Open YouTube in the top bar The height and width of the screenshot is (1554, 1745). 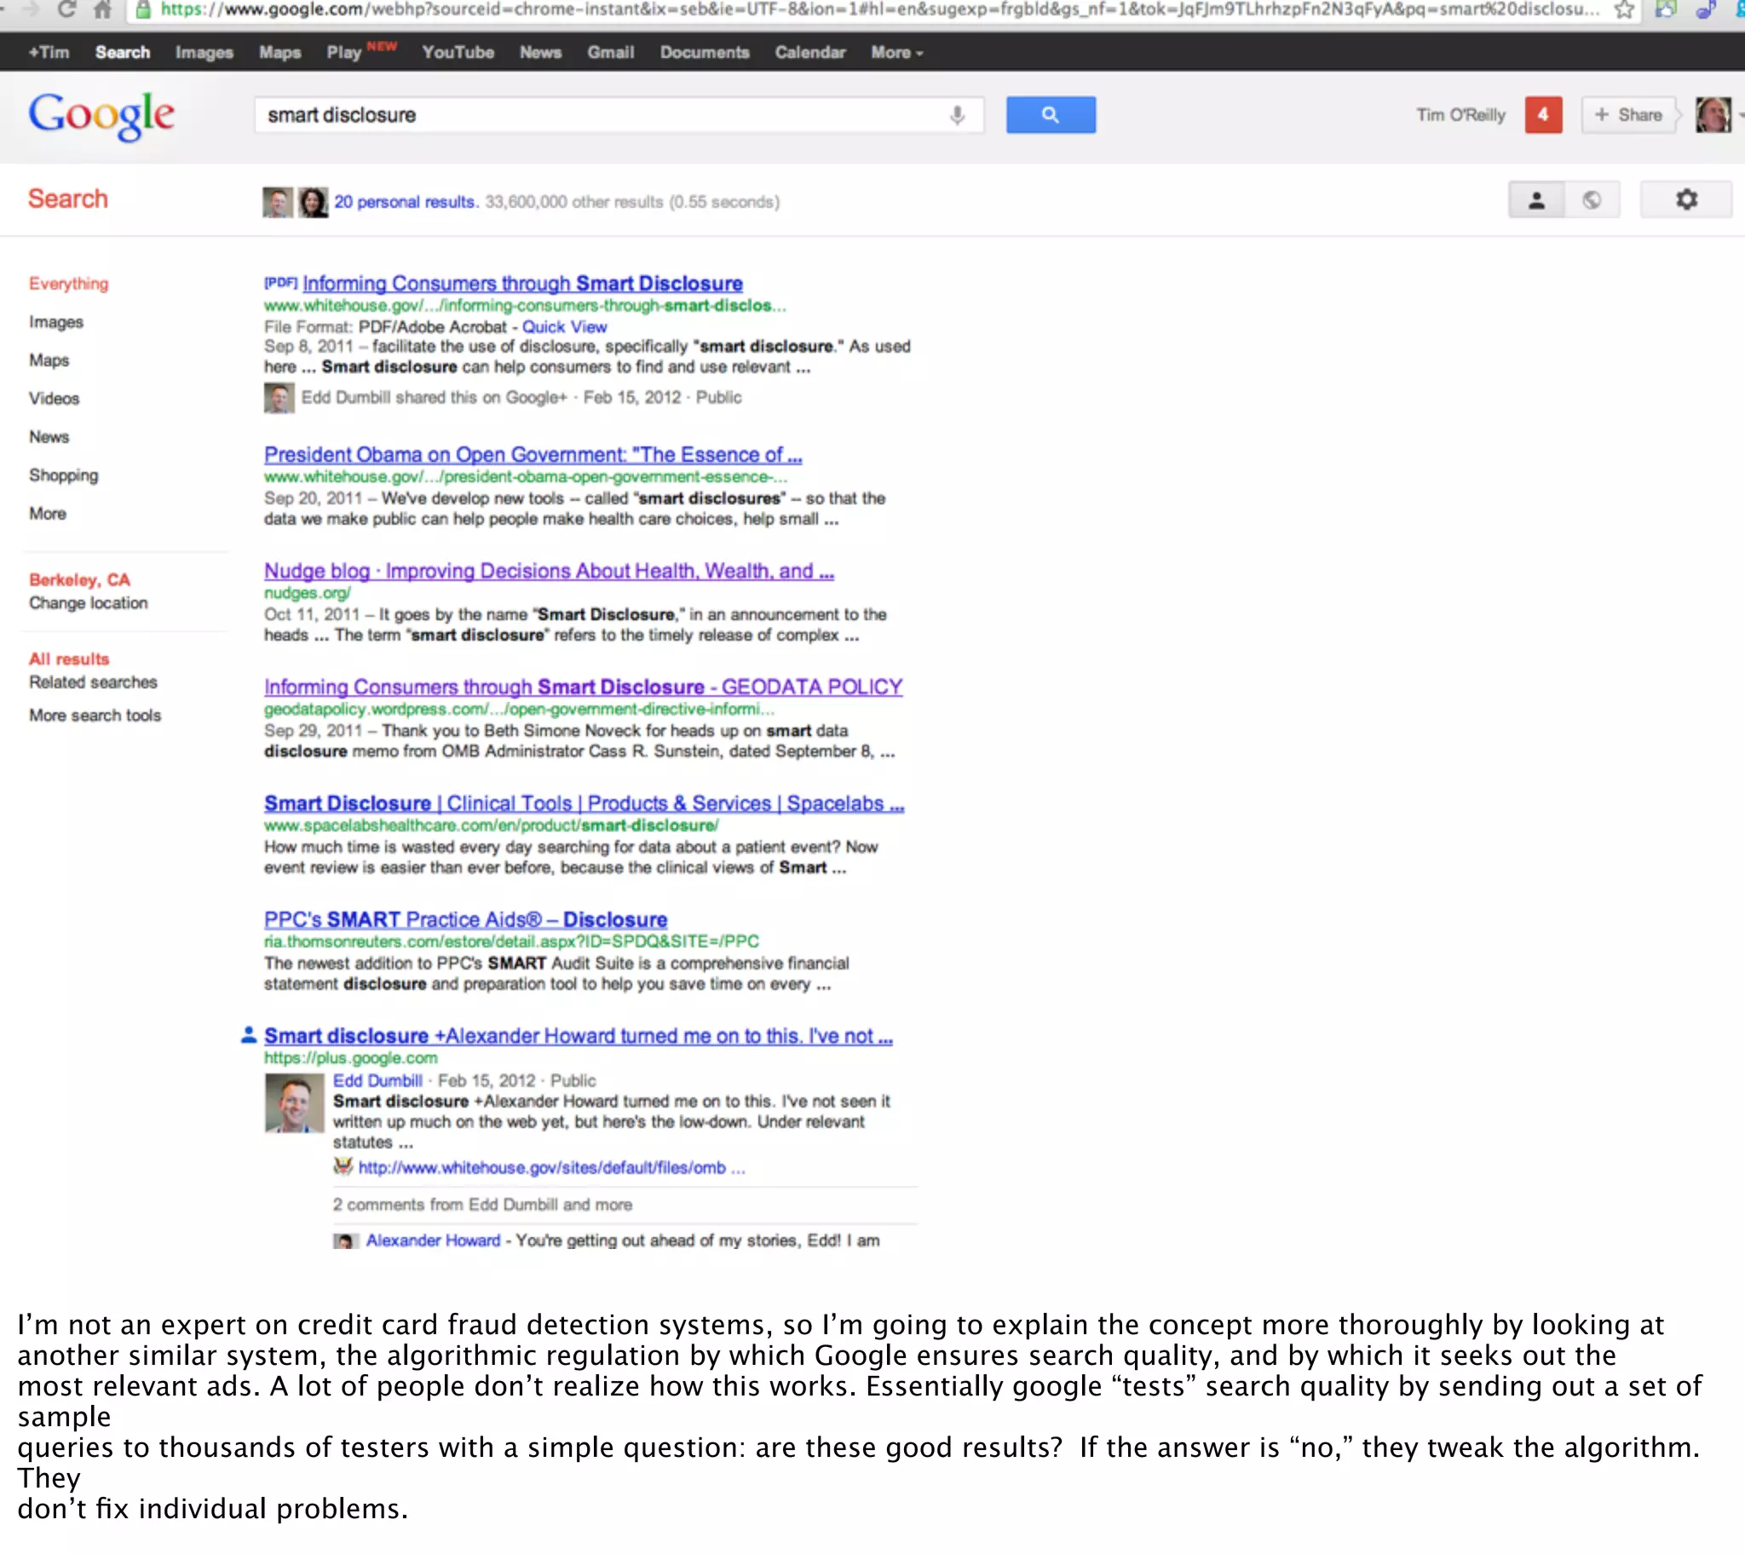[x=458, y=53]
